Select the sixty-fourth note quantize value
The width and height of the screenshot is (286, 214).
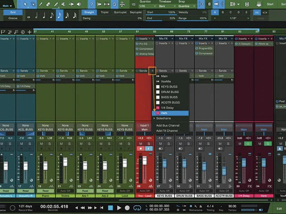click(x=75, y=16)
